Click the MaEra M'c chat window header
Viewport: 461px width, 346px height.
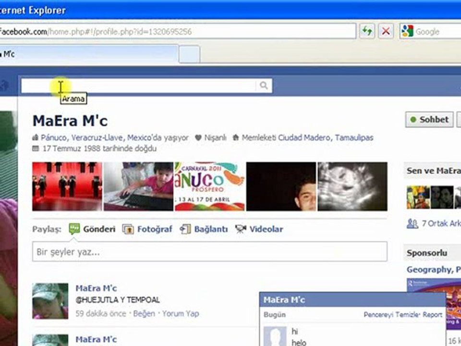coord(352,299)
